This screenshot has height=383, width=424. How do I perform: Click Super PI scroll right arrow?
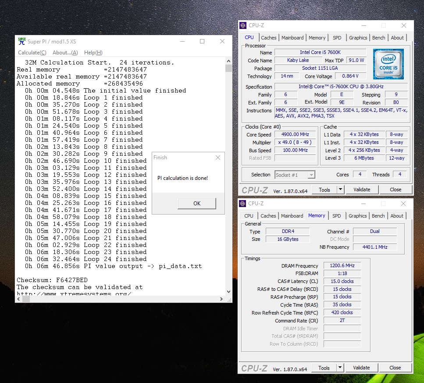pos(221,299)
